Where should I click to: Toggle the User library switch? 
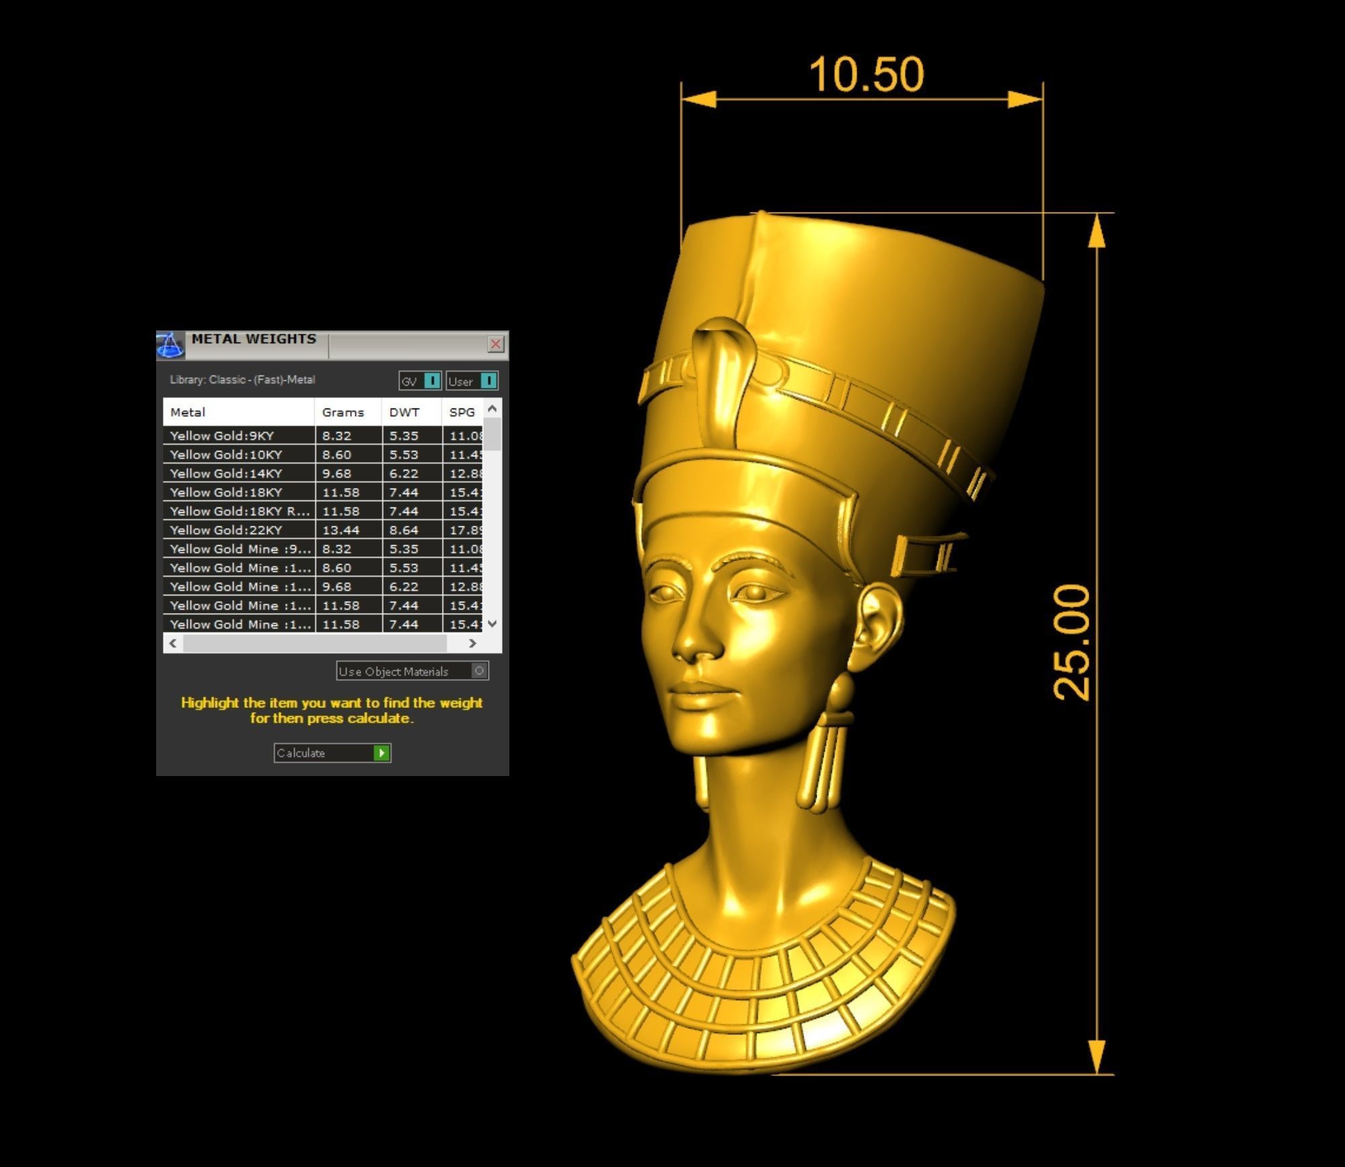point(472,381)
